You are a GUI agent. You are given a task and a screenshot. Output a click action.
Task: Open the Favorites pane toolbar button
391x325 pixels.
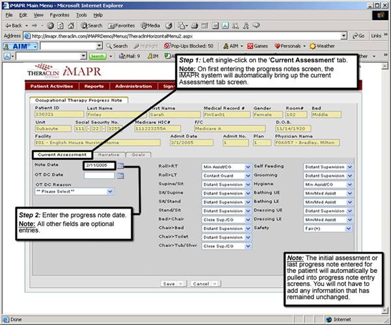[x=121, y=25]
